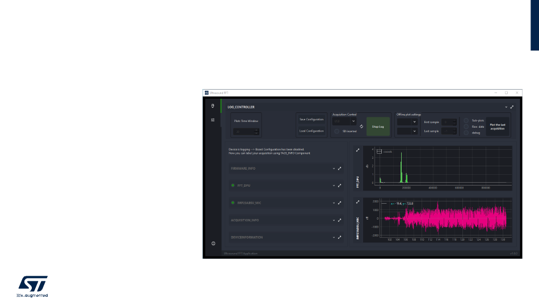539x303 pixels.
Task: Click the info icon at sidebar bottom
Action: [x=213, y=243]
